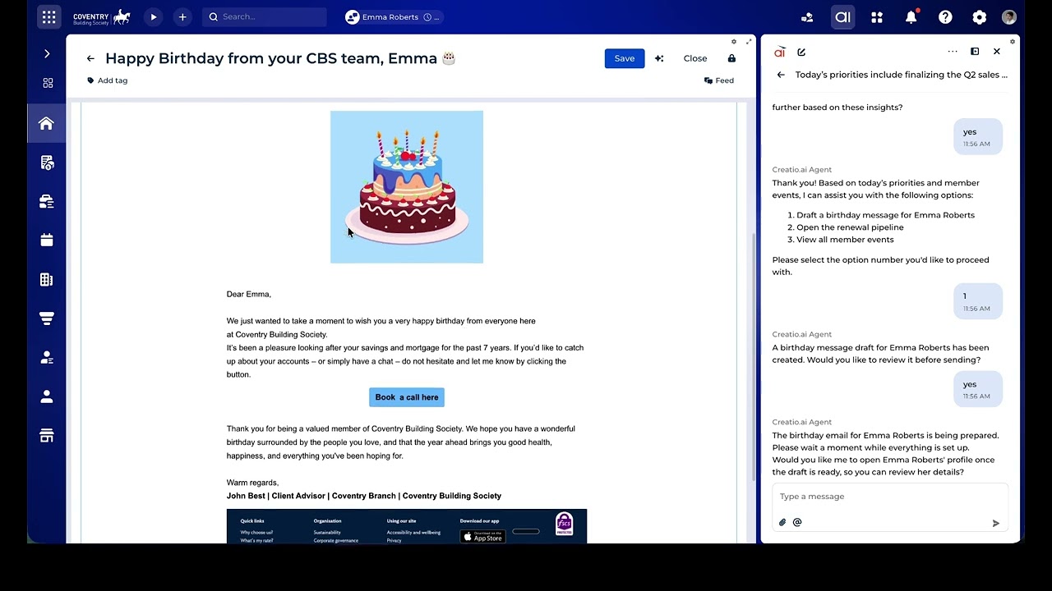Image resolution: width=1052 pixels, height=591 pixels.
Task: Click the Coventry Building Society logo
Action: tap(102, 17)
